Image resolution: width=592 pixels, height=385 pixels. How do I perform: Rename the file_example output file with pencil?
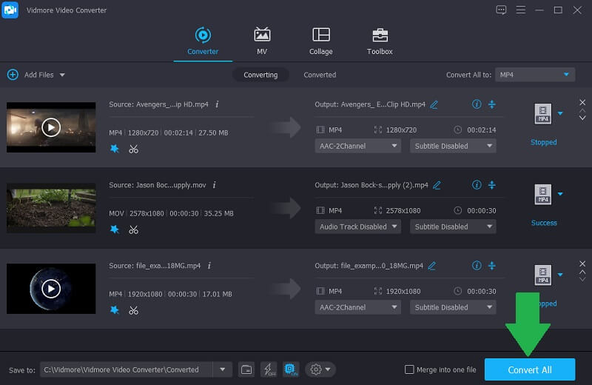point(432,266)
